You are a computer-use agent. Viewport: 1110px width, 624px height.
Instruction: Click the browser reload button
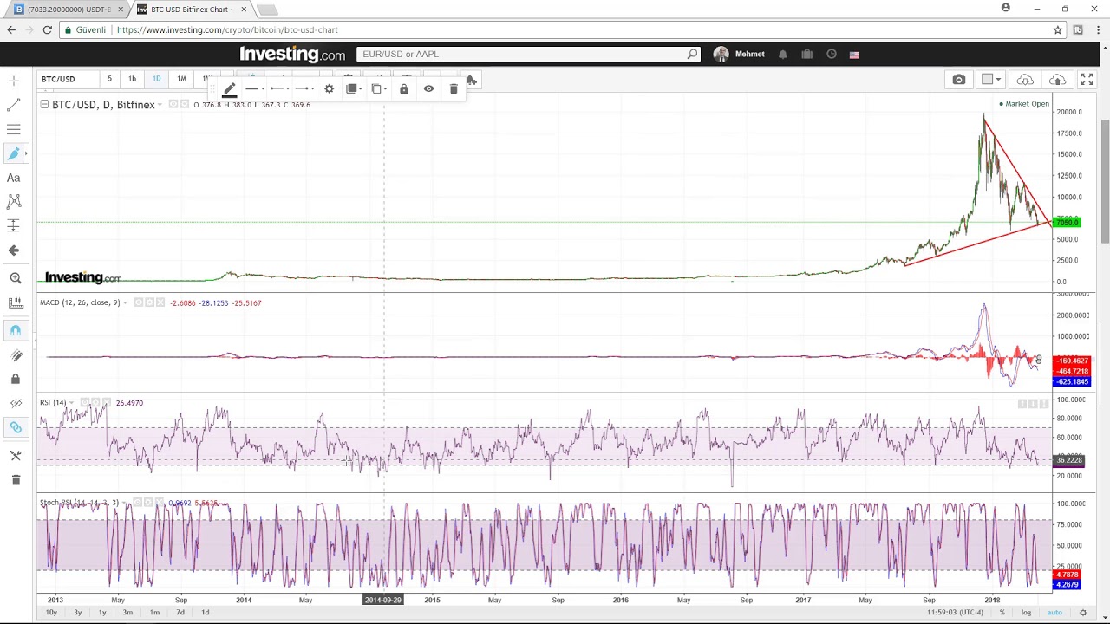click(47, 29)
